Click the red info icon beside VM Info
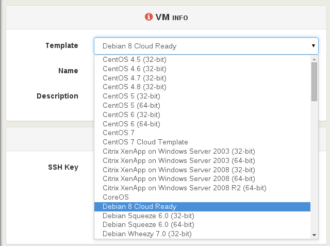This screenshot has height=246, width=330. pos(148,17)
